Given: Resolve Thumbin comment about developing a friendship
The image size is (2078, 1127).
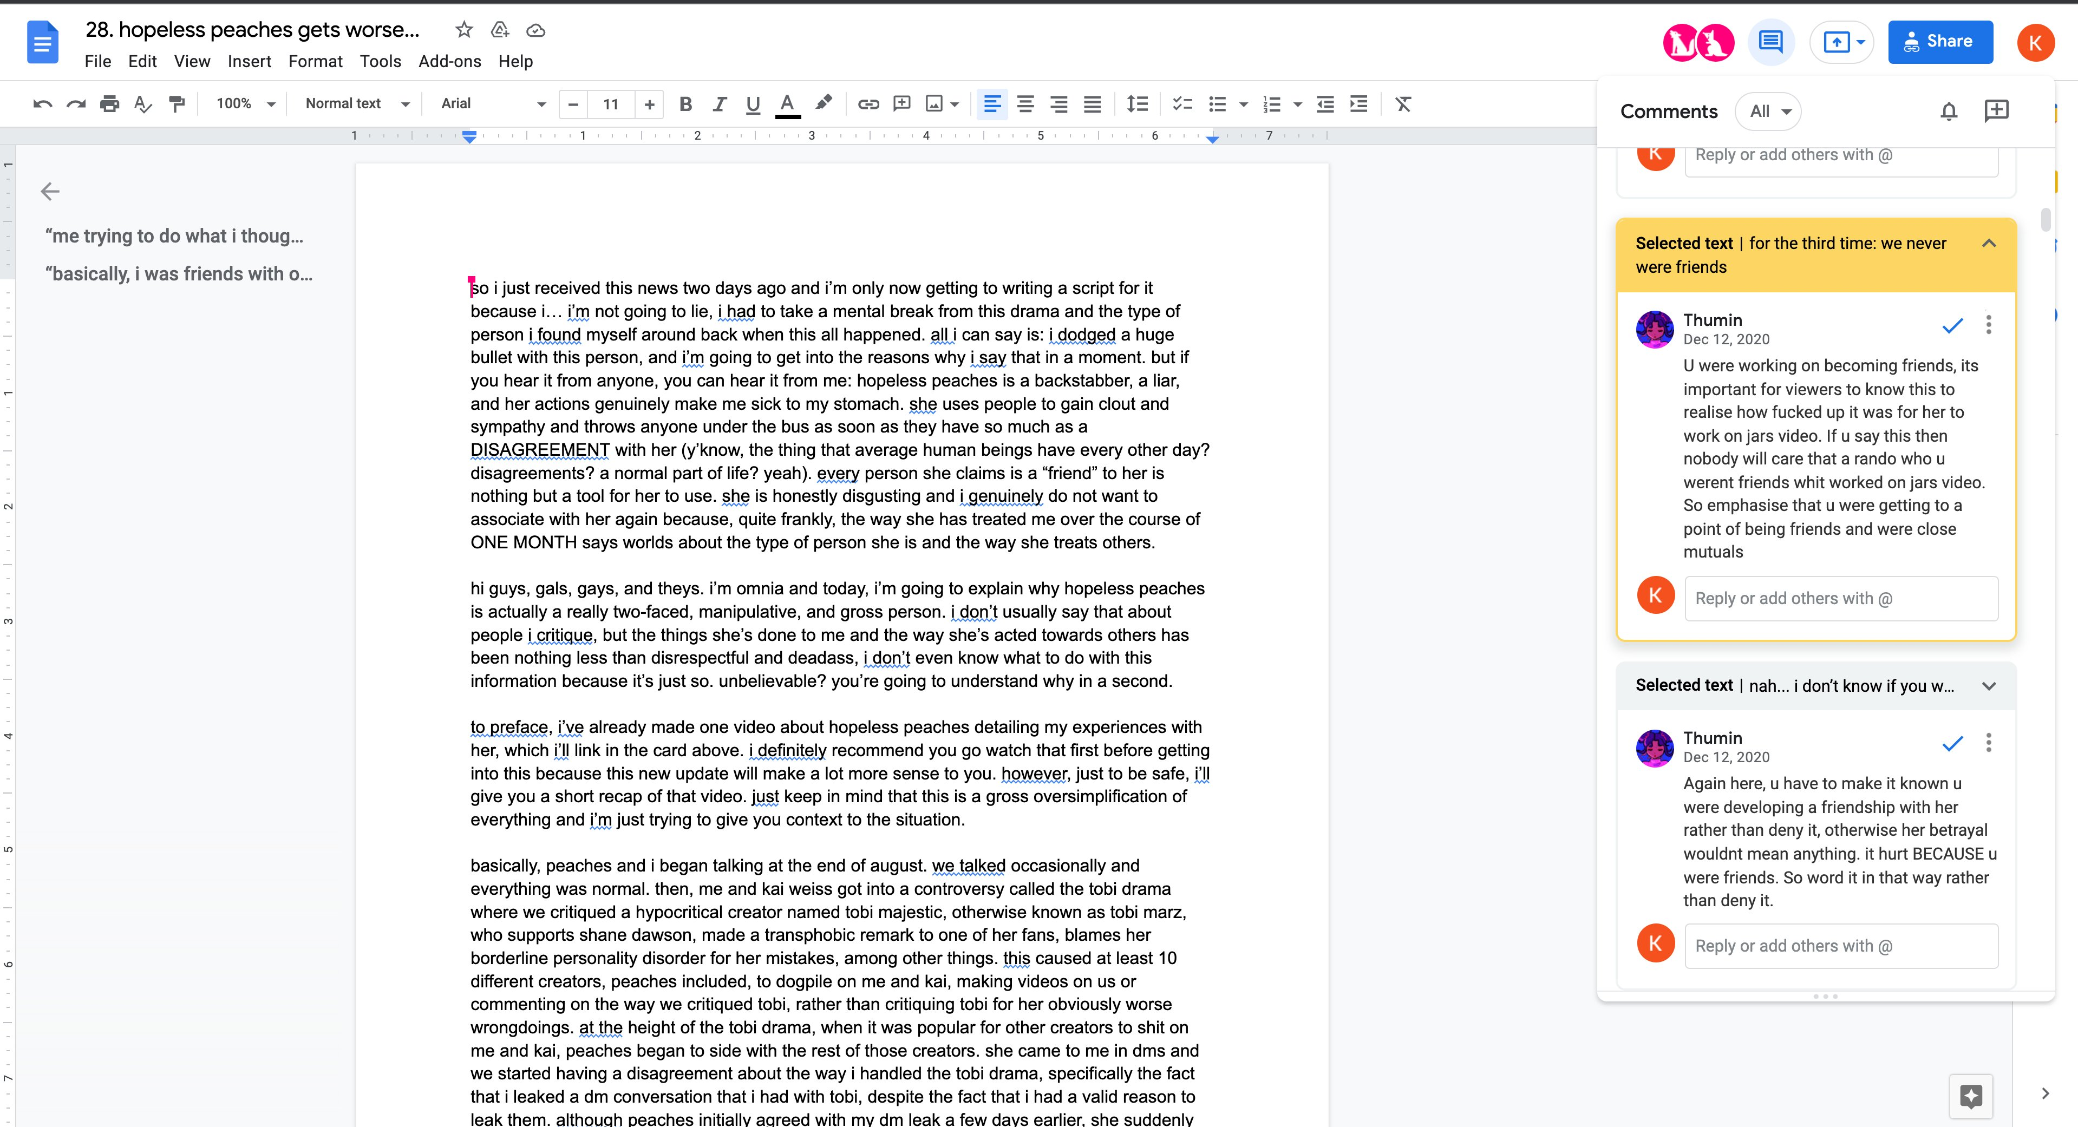Looking at the screenshot, I should point(1952,743).
